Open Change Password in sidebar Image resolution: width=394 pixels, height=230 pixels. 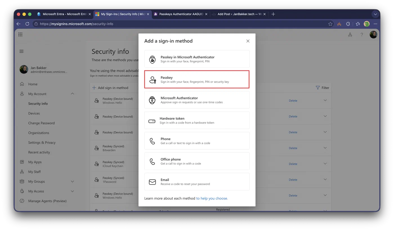(41, 123)
